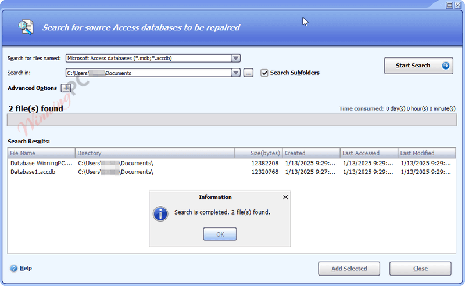Maximize the window using top-right restore icon
465x286 pixels.
(449, 5)
